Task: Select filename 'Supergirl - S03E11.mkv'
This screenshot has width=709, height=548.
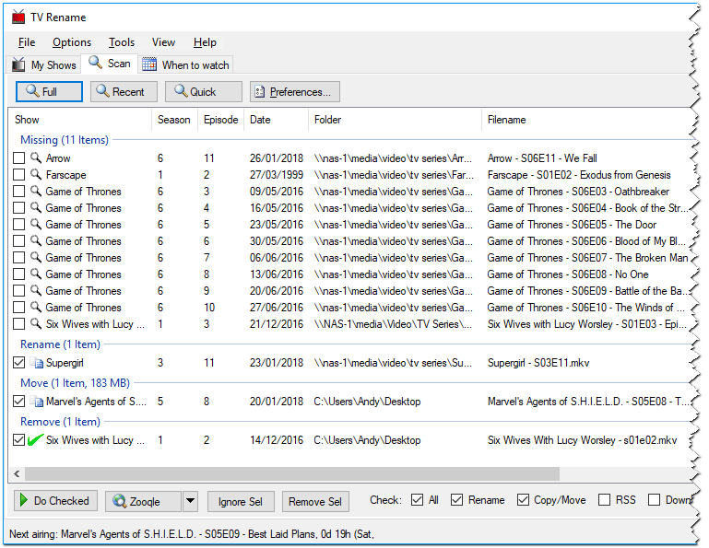Action: tap(538, 363)
